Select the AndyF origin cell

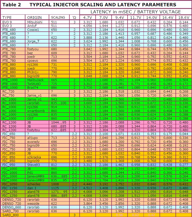coord(32,26)
